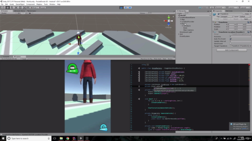Open the Layers dropdown
Screen dimensions: 252x141
click(x=233, y=8)
